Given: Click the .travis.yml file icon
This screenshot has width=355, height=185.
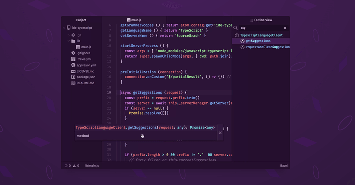Looking at the screenshot, I should tap(73, 59).
